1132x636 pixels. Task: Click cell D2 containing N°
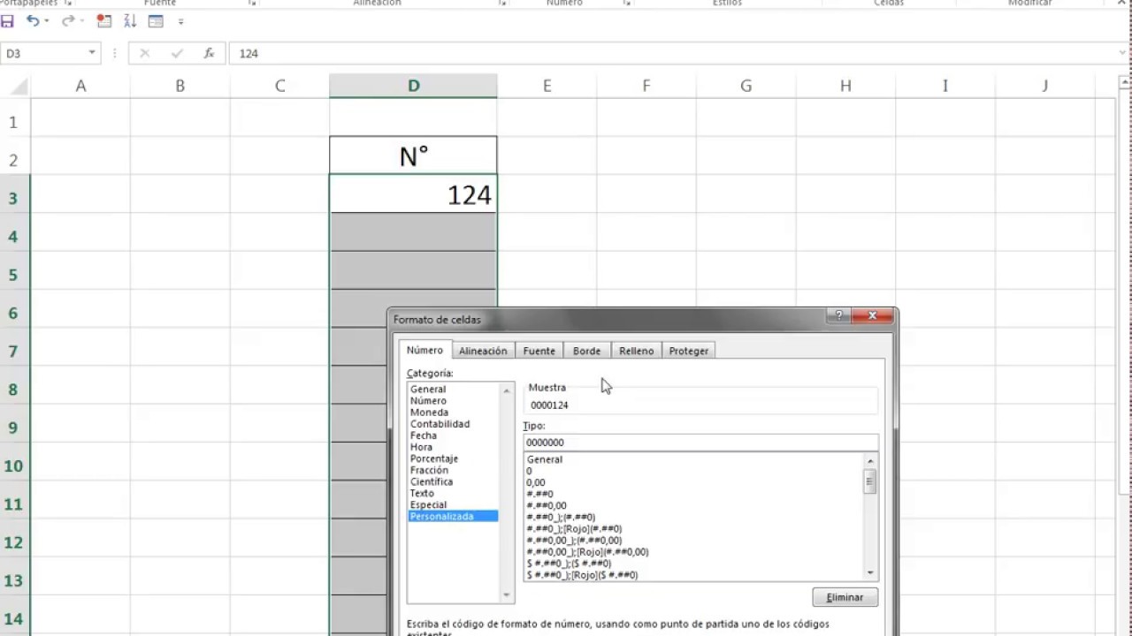[413, 155]
